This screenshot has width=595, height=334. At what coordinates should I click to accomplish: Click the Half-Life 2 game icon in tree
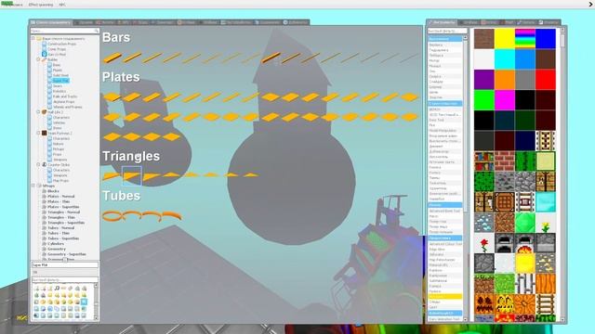click(44, 112)
